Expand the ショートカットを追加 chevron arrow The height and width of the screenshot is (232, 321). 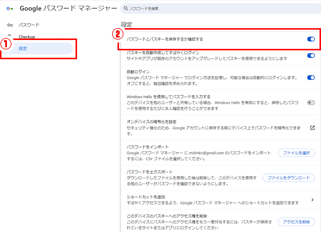(312, 200)
